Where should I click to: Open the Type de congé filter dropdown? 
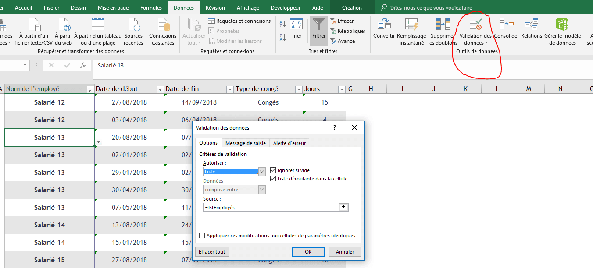pos(298,89)
